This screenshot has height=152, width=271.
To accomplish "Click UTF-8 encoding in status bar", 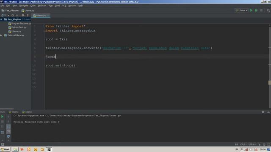I will pos(252,144).
